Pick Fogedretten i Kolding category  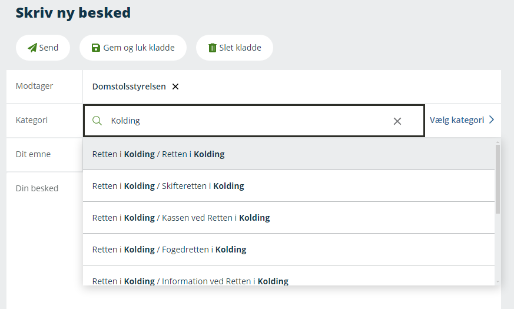pos(169,250)
